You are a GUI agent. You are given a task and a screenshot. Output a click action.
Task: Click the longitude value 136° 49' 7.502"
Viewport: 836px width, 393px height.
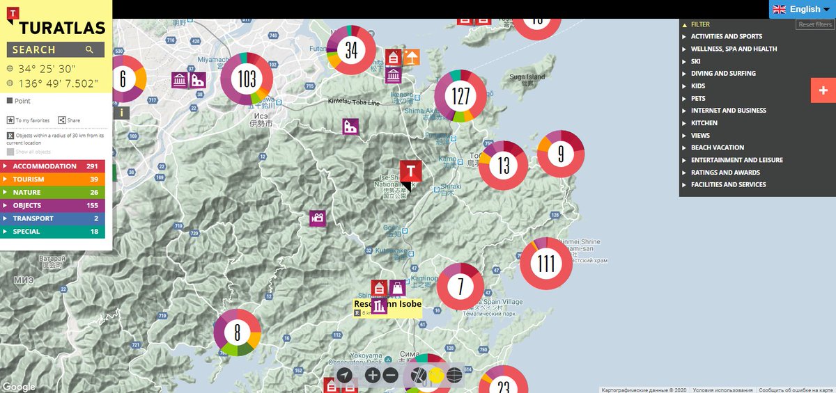click(x=58, y=84)
